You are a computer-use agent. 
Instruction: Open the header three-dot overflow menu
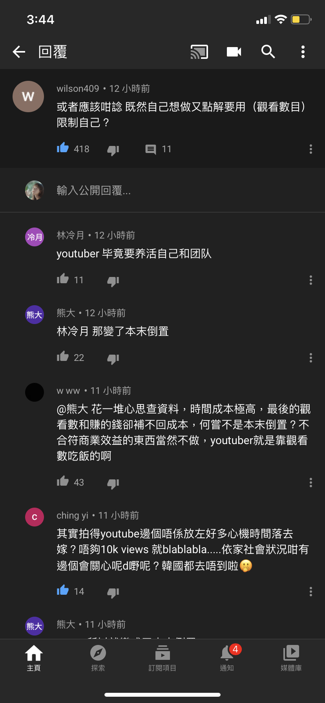click(303, 52)
